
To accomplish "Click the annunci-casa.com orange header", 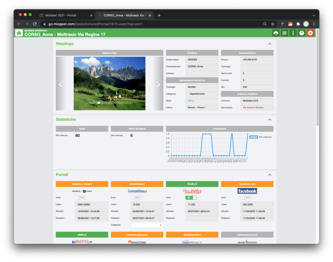I will [137, 235].
